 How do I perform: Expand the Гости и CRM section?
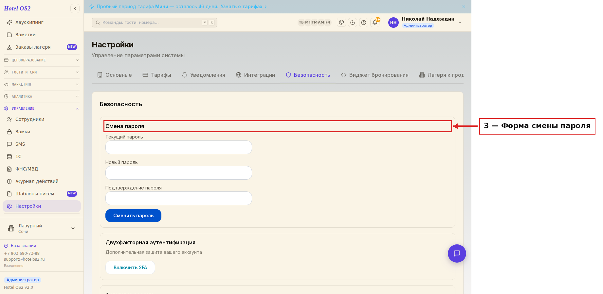42,72
